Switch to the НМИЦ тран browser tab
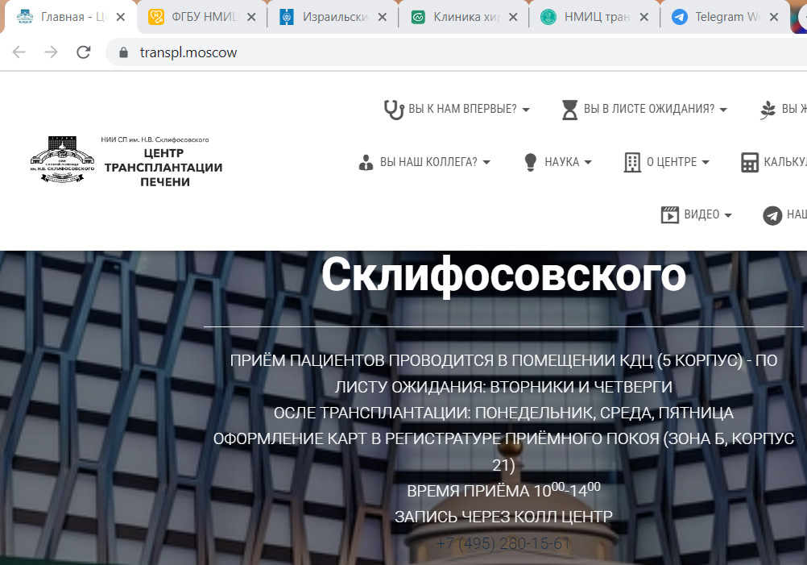 [x=595, y=17]
